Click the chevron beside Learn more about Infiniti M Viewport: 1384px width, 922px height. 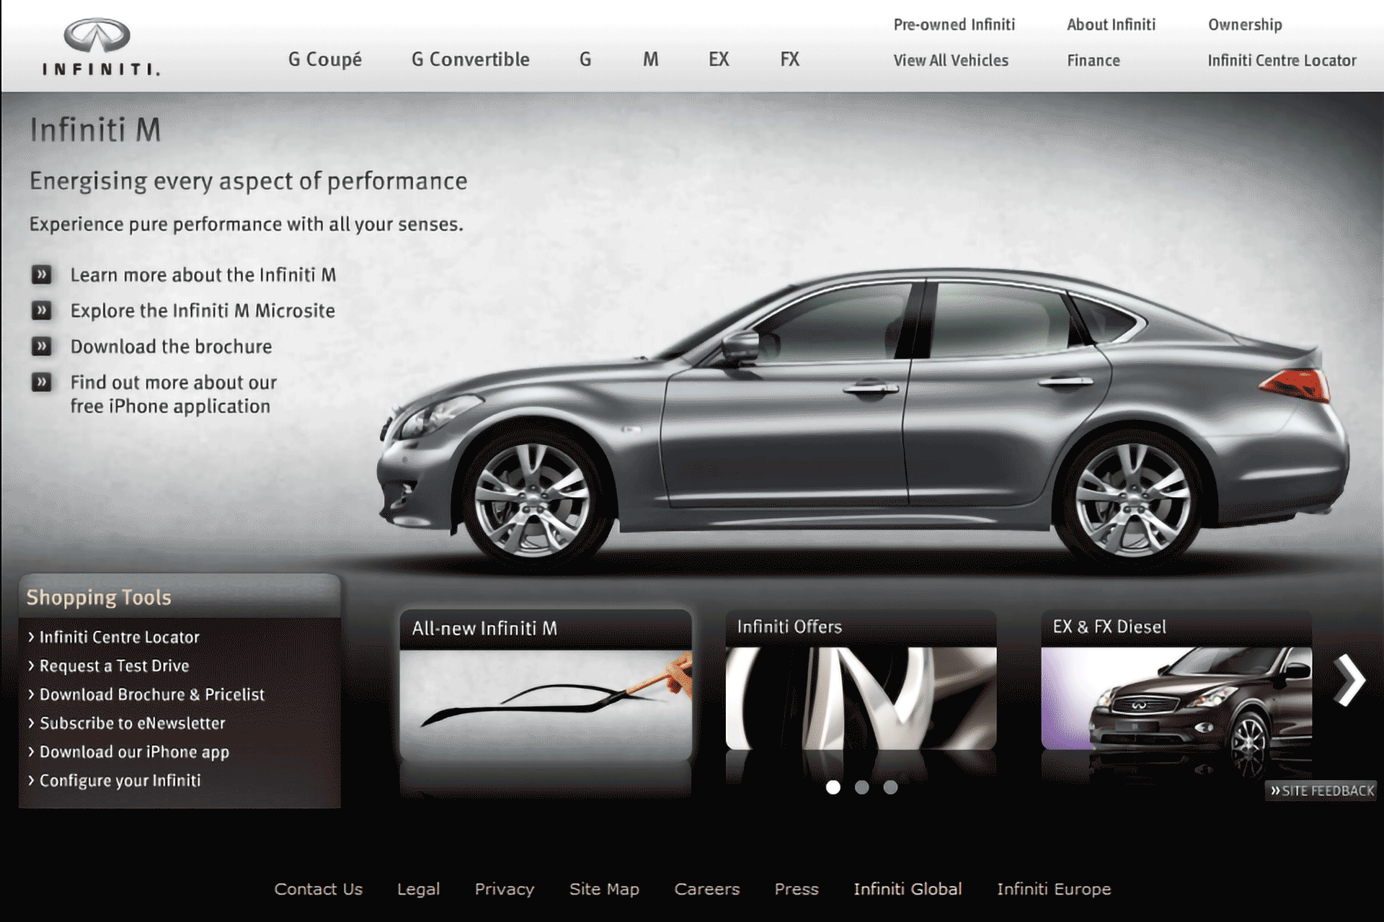43,274
